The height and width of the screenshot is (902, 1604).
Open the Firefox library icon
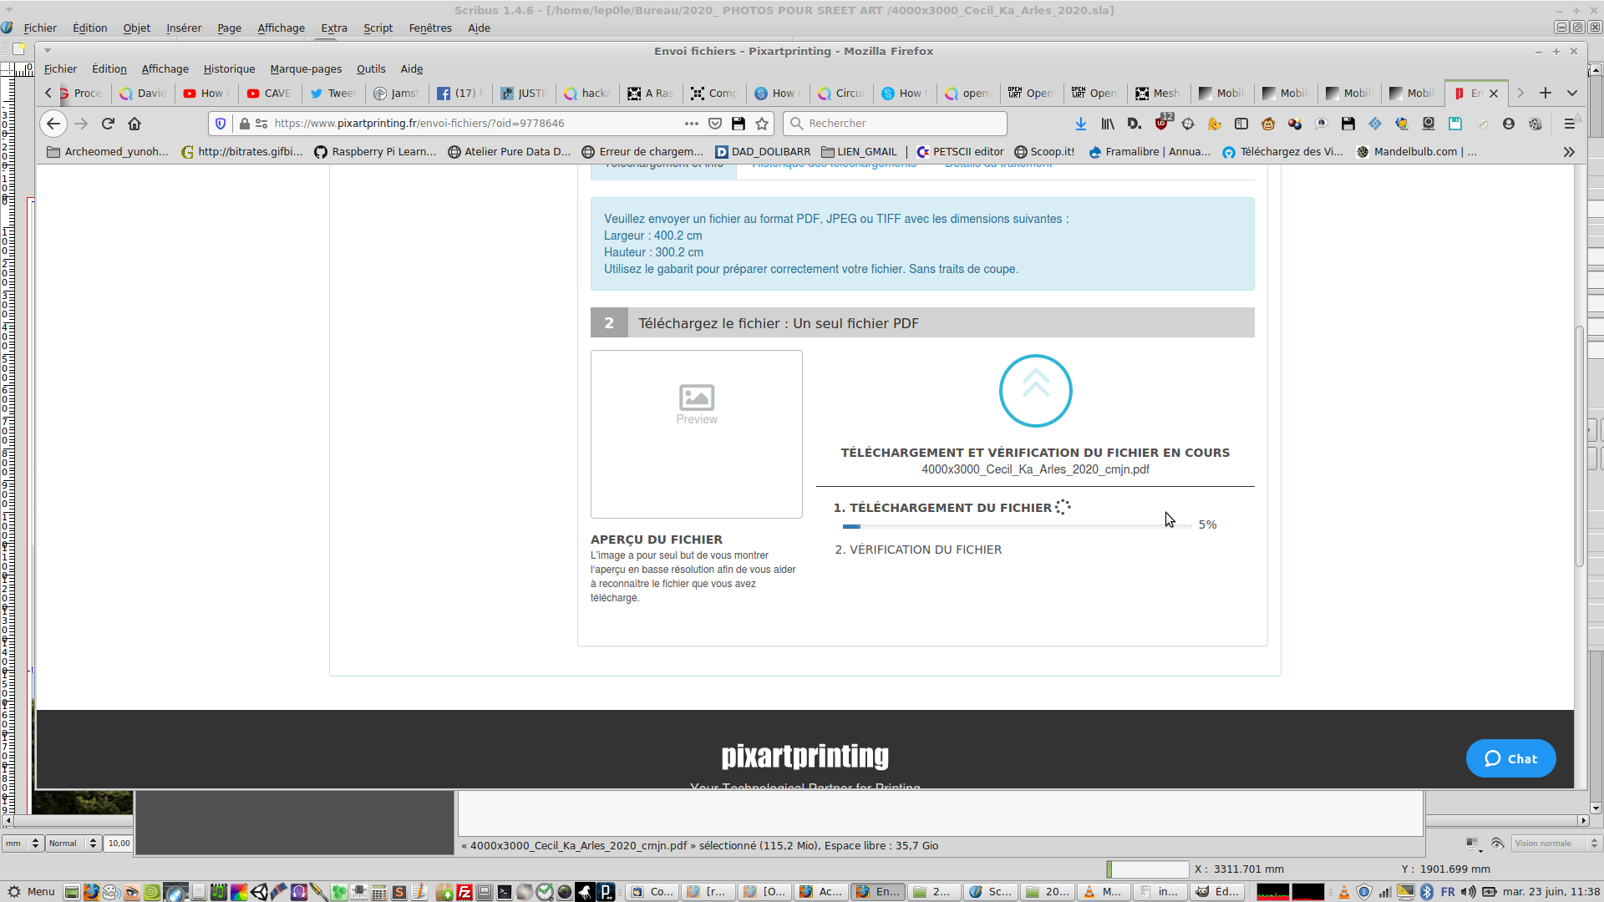1108,124
